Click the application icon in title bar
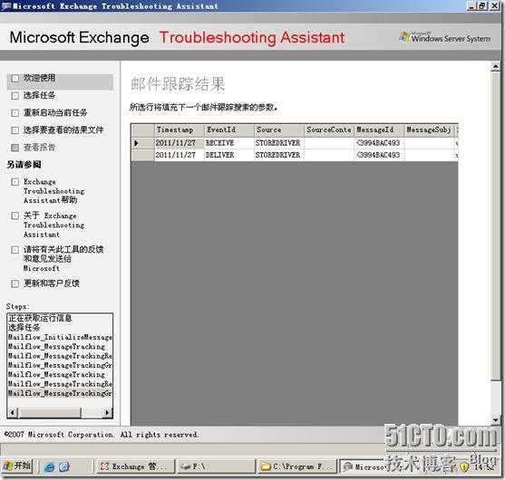The width and height of the screenshot is (505, 480). (5, 5)
